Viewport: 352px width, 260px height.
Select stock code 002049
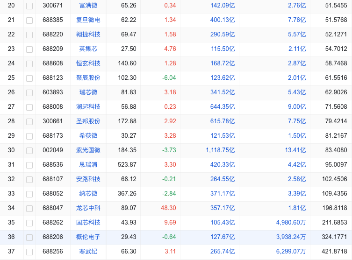(53, 150)
